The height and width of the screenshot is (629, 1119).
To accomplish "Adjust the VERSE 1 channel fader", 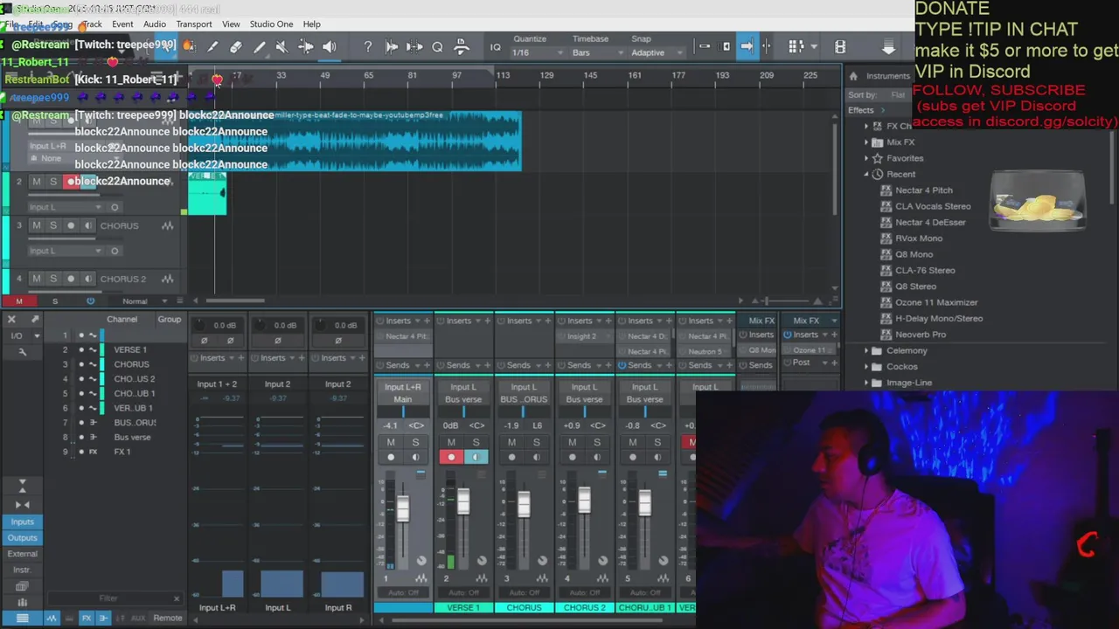I will pos(463,501).
